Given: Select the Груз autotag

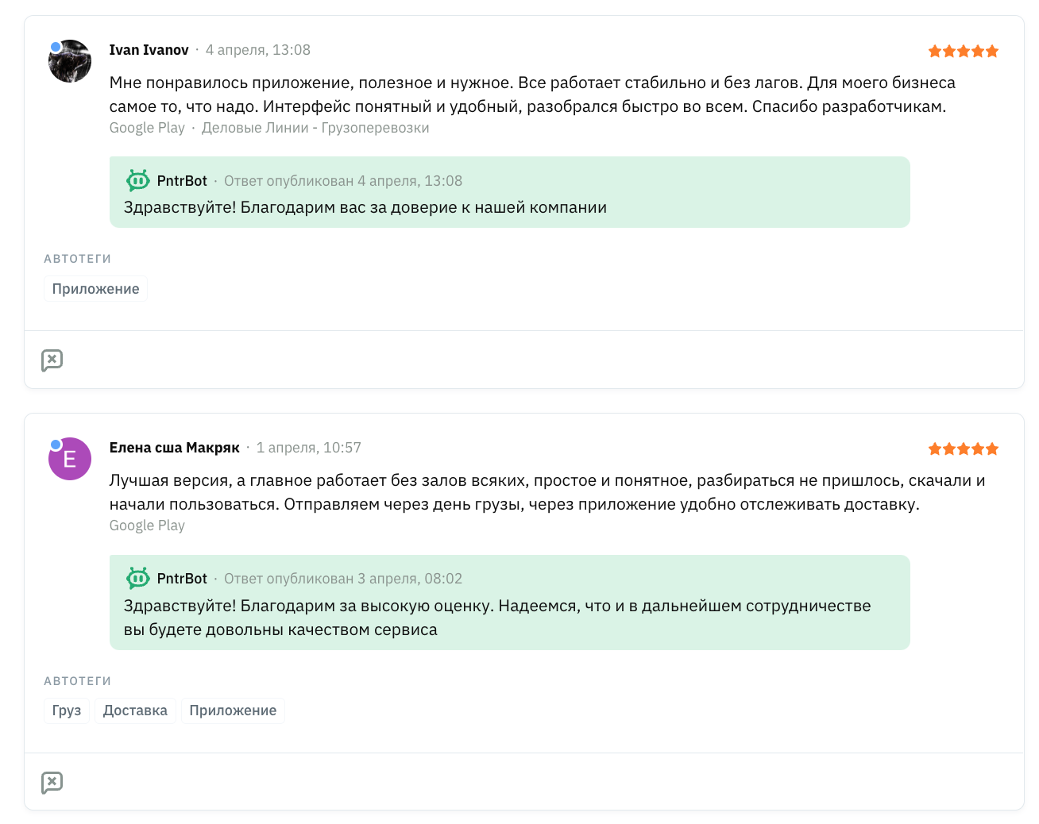Looking at the screenshot, I should pos(67,710).
